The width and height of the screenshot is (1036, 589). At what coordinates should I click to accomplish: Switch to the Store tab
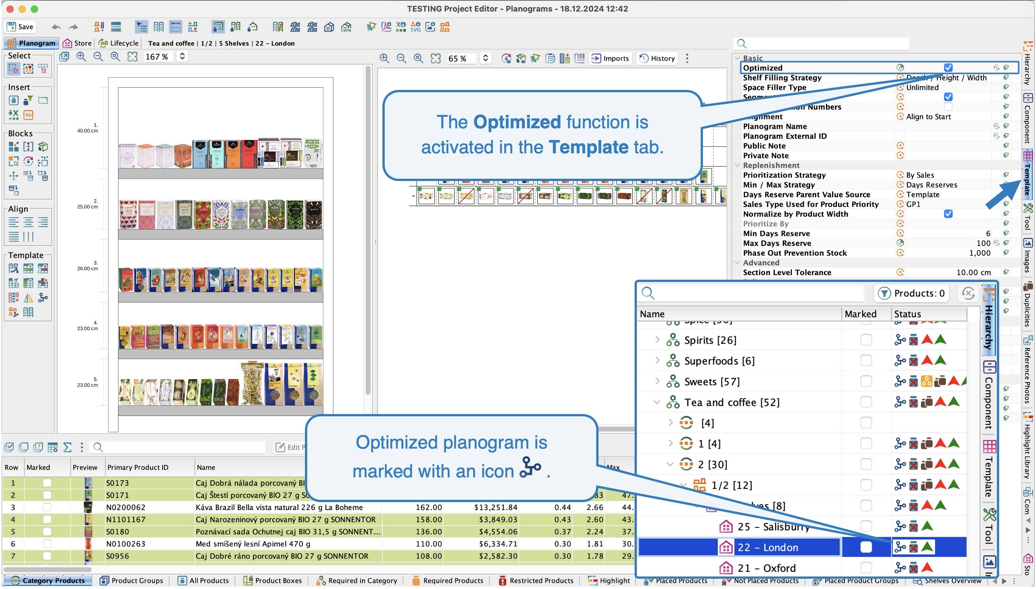click(x=77, y=43)
